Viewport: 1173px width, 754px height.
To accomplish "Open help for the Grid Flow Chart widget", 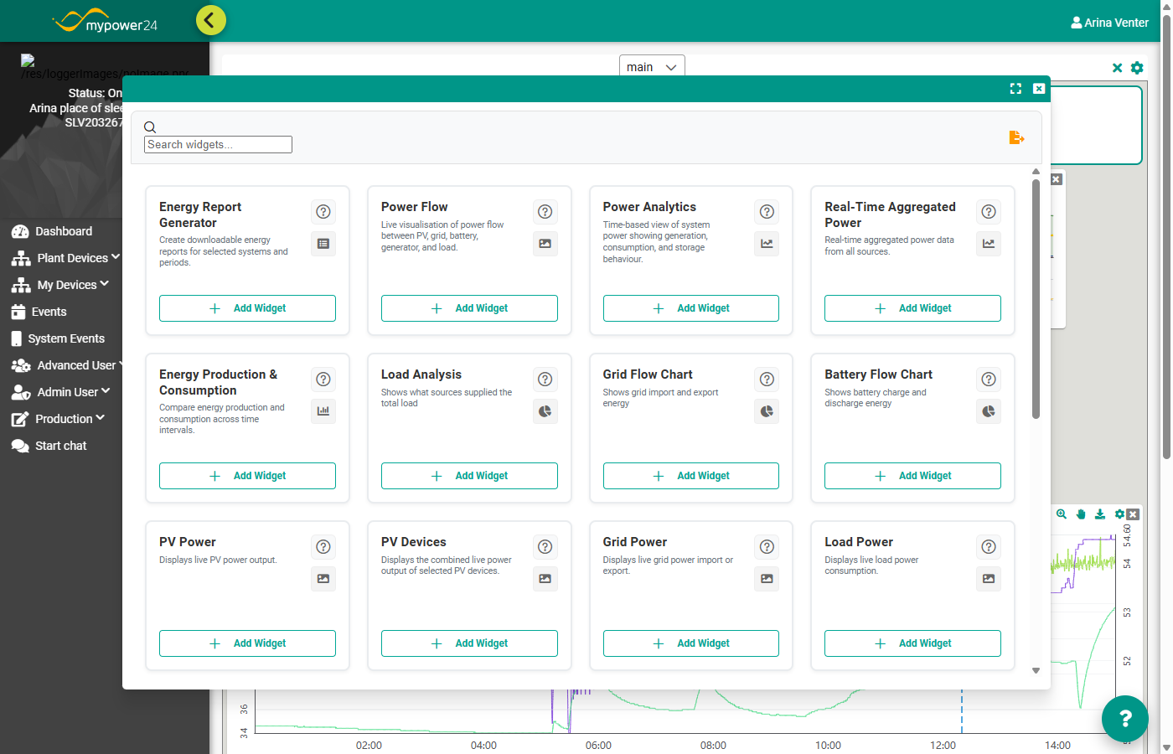I will (767, 380).
